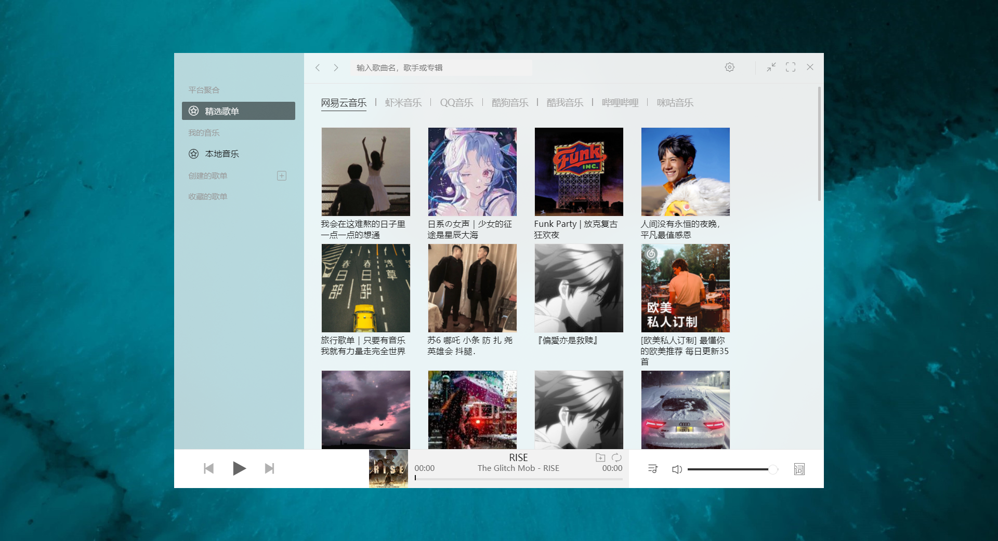Click the title text '『偏愛亦是救赎』'

pyautogui.click(x=568, y=340)
